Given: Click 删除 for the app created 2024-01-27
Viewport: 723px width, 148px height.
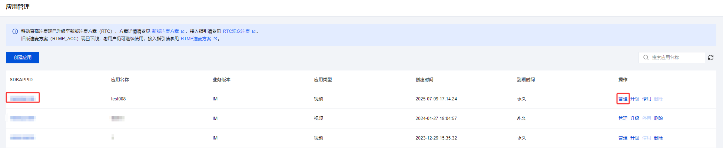Looking at the screenshot, I should (x=659, y=118).
